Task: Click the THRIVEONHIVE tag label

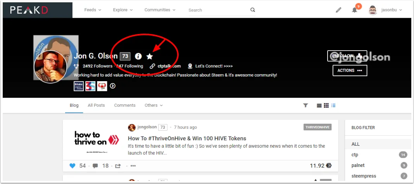Action: tap(317, 127)
